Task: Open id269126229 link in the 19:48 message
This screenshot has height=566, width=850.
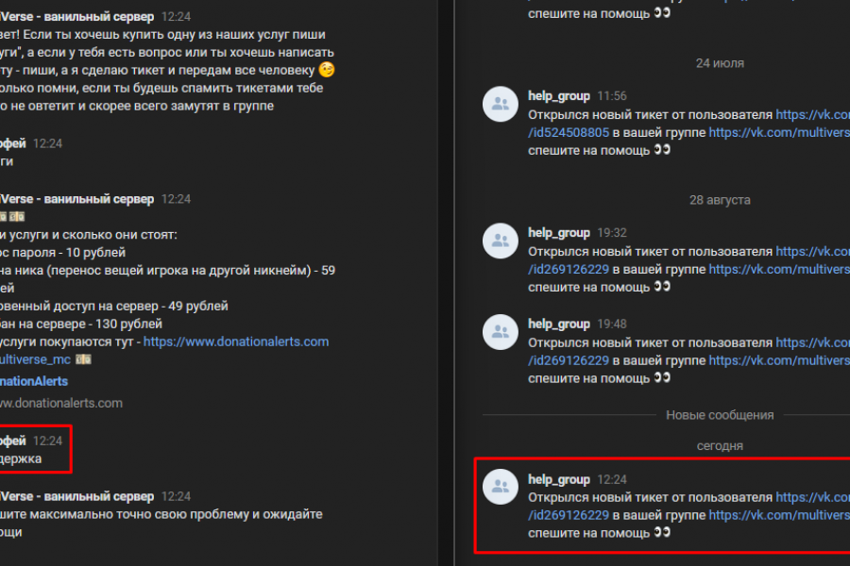Action: click(569, 360)
